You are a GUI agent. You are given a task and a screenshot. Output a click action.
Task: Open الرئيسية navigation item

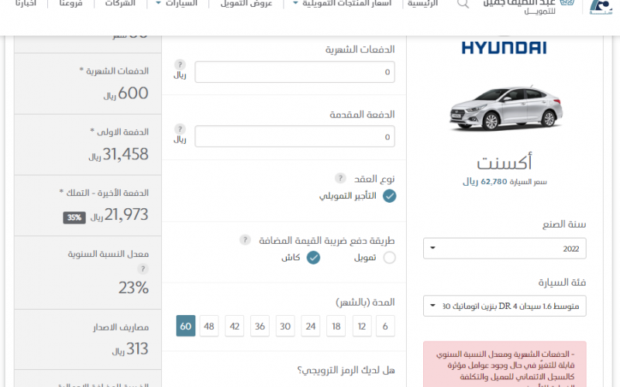click(x=422, y=3)
